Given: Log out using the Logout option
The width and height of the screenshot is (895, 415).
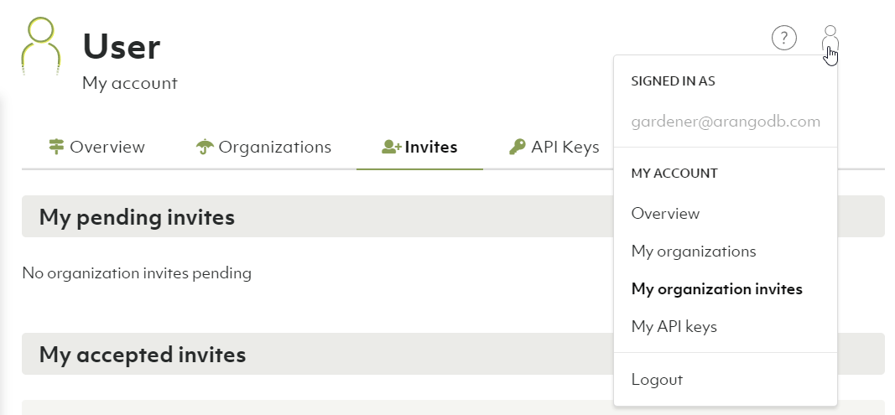Looking at the screenshot, I should [x=657, y=380].
